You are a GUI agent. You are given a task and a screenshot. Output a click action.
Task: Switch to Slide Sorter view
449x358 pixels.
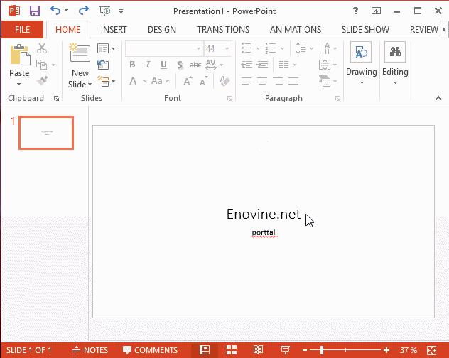232,350
